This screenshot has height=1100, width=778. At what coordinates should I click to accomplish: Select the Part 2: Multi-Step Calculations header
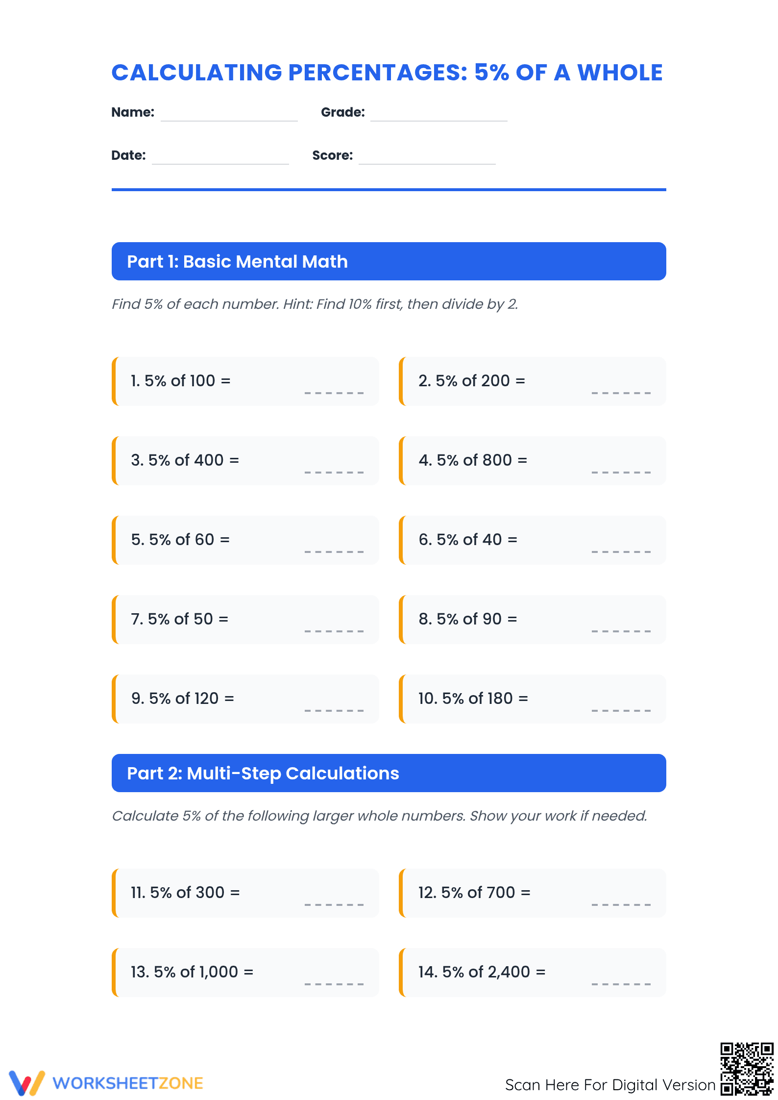(x=389, y=773)
